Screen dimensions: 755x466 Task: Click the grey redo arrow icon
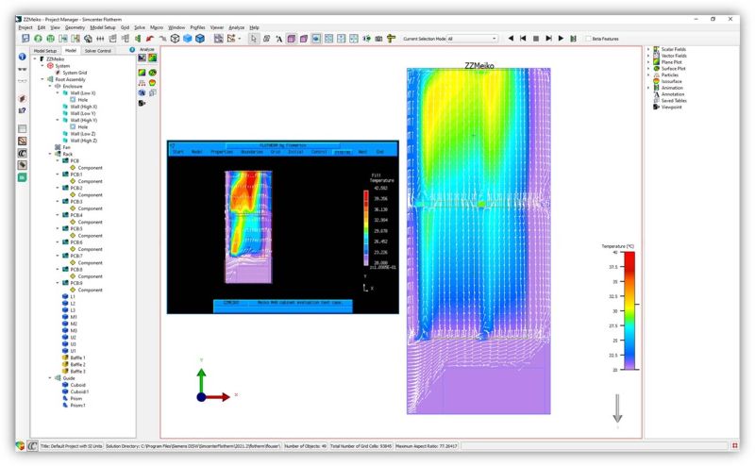(x=162, y=39)
